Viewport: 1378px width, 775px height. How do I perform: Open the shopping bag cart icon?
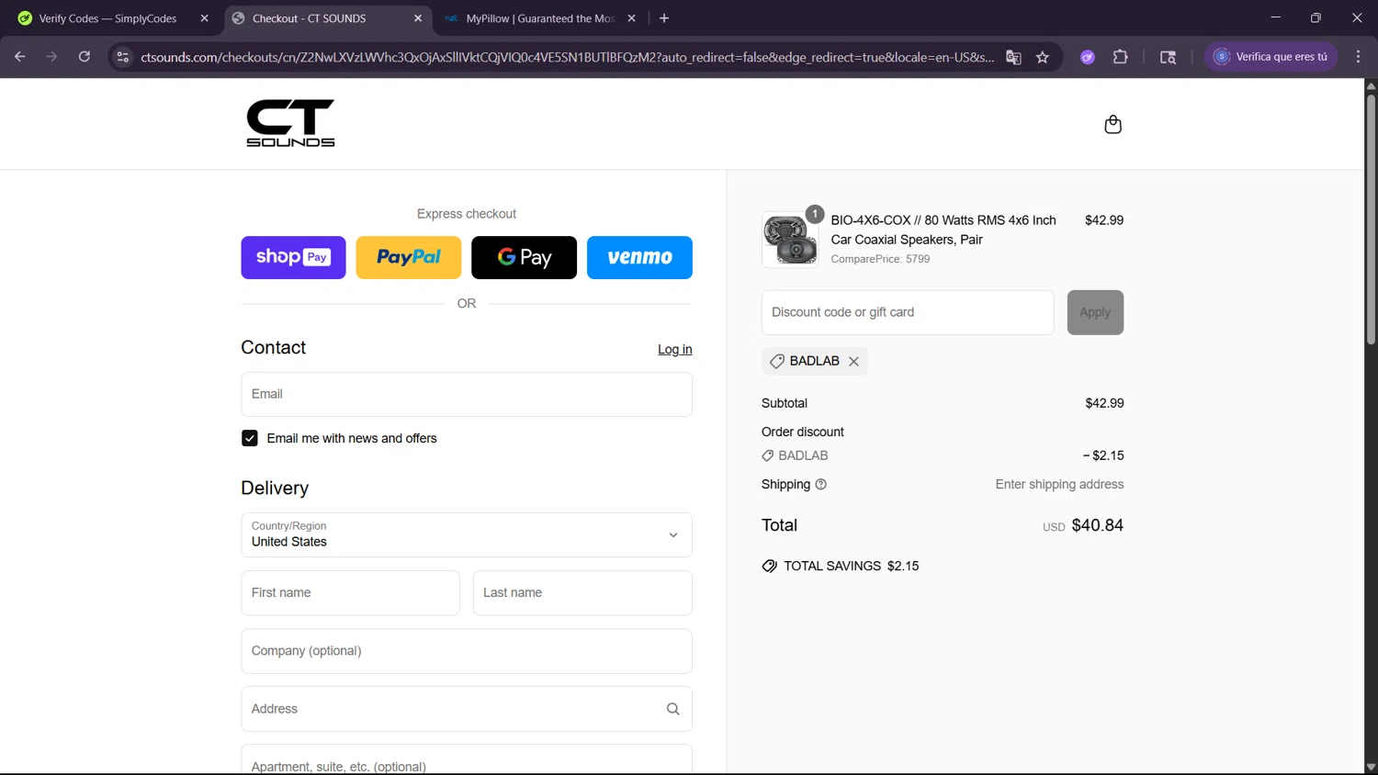click(1113, 124)
